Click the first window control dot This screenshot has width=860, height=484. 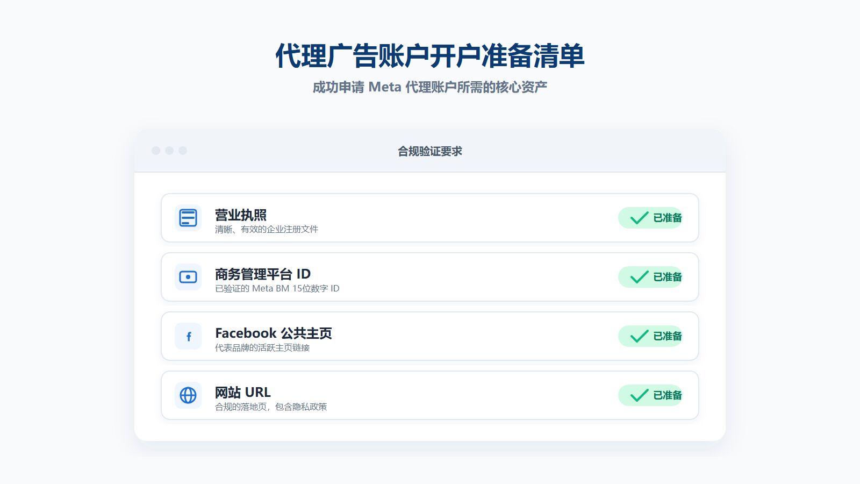(156, 151)
